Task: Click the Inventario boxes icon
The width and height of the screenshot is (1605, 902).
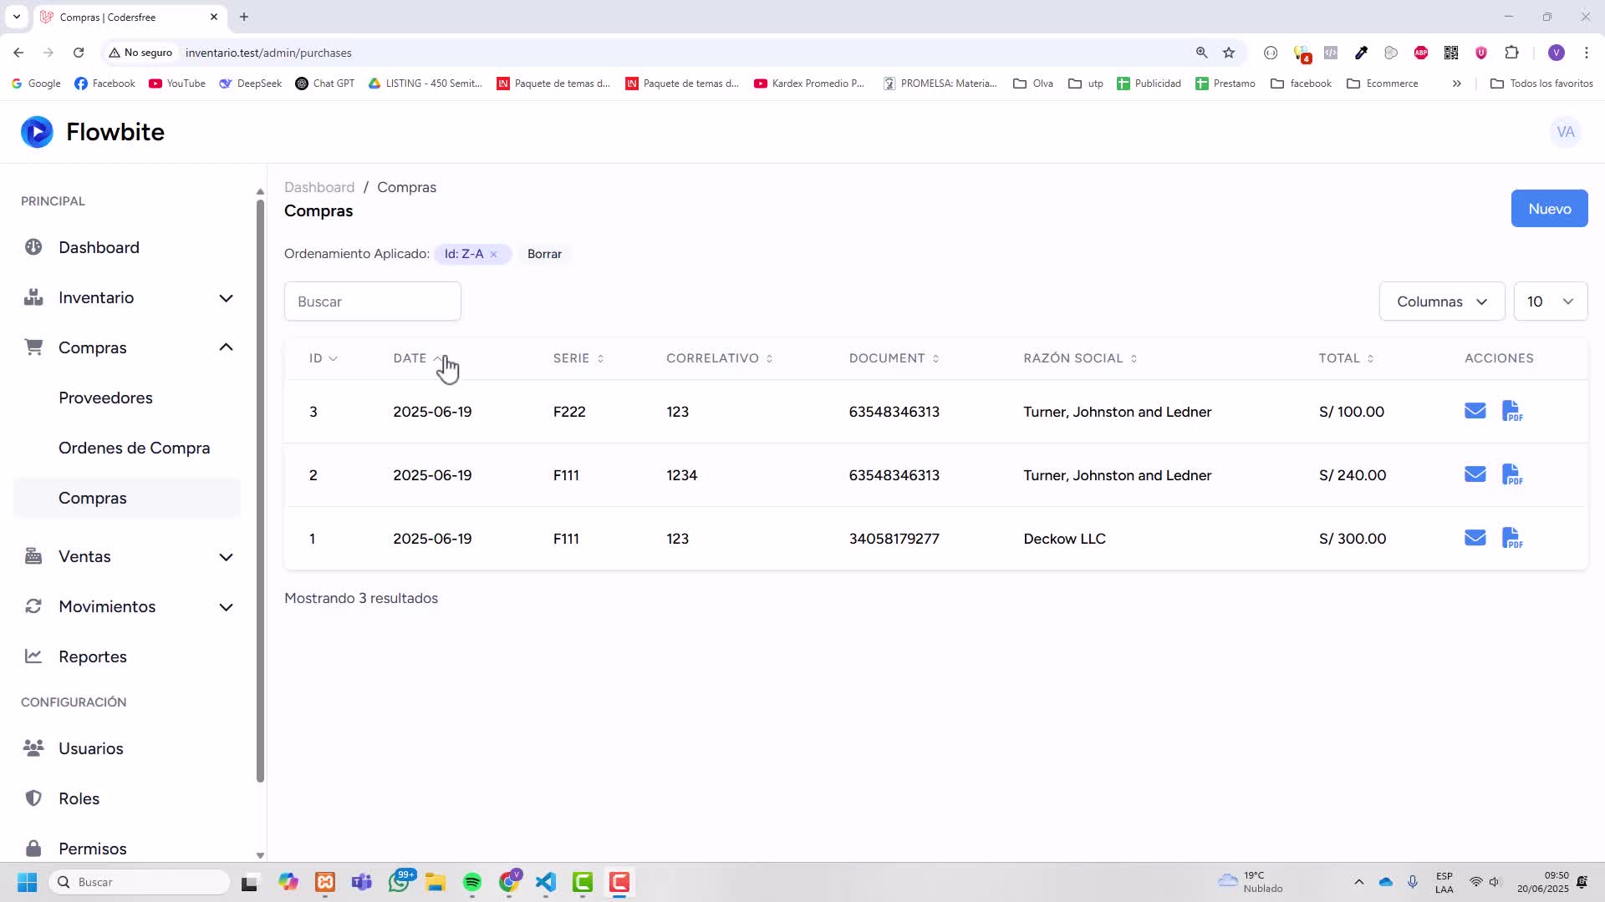Action: coord(33,297)
